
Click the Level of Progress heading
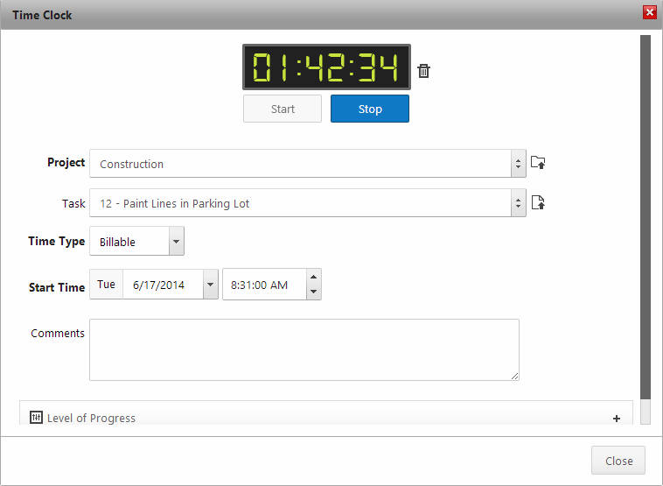coord(91,419)
